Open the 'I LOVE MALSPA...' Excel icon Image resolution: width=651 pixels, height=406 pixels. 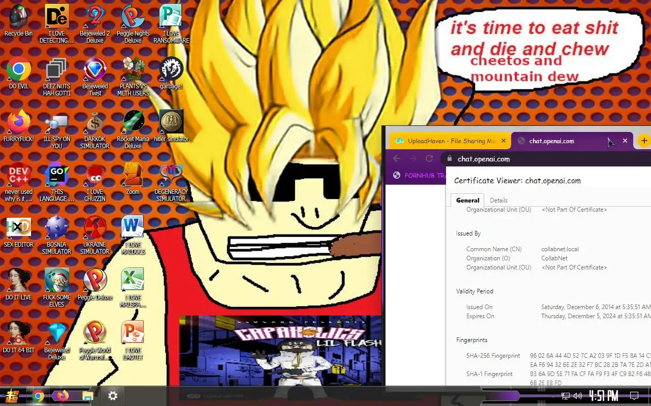click(x=133, y=287)
